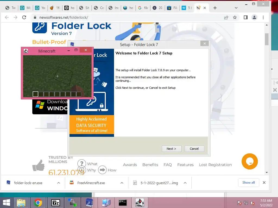Open the Features link
Viewport: 278px width, 208px height.
point(185,165)
